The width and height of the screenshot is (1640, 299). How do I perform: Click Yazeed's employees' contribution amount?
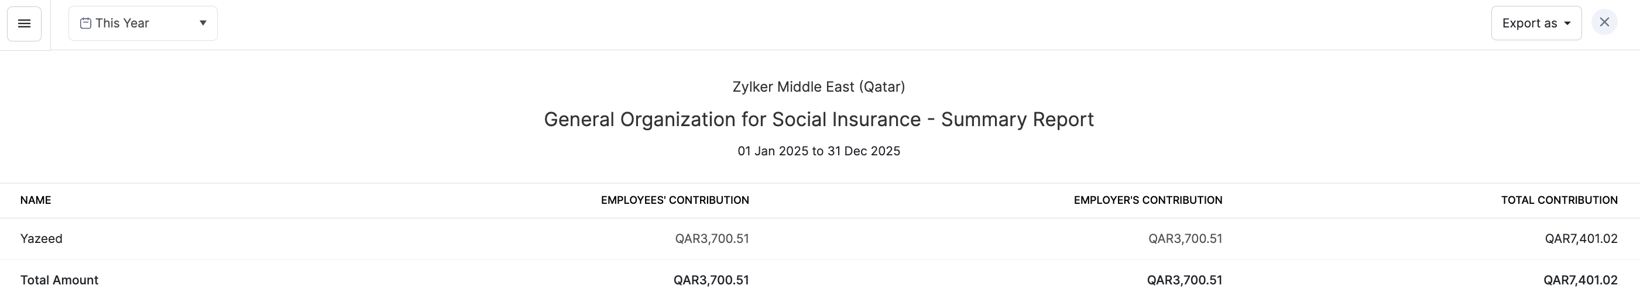point(712,239)
